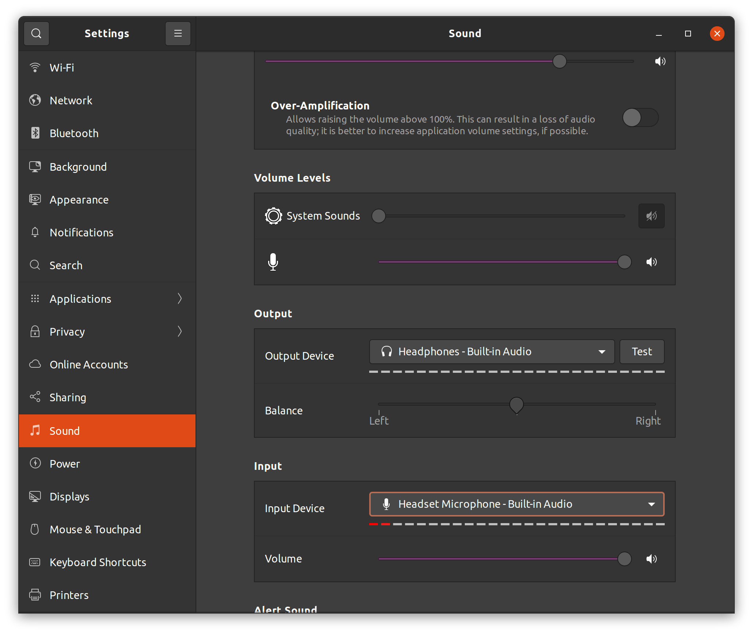The height and width of the screenshot is (634, 753).
Task: Click the headphones icon in Output Device selector
Action: [x=386, y=351]
